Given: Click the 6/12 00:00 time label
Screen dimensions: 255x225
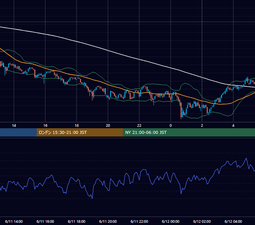Looking at the screenshot, I should point(171,221).
